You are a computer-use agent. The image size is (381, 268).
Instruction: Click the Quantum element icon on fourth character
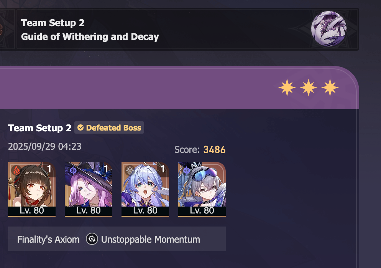186,170
